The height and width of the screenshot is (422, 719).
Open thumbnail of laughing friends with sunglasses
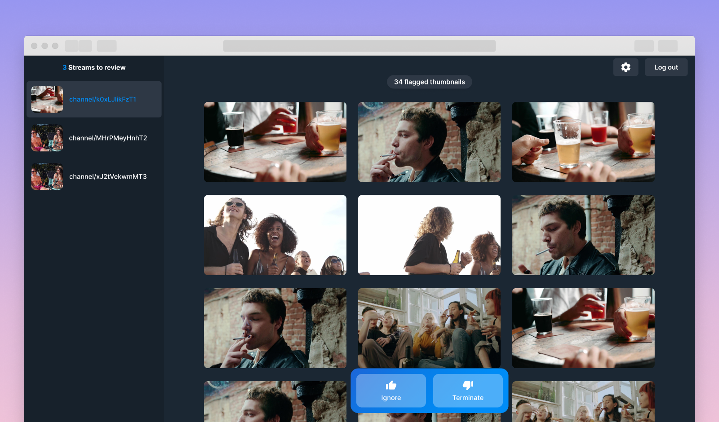[275, 235]
